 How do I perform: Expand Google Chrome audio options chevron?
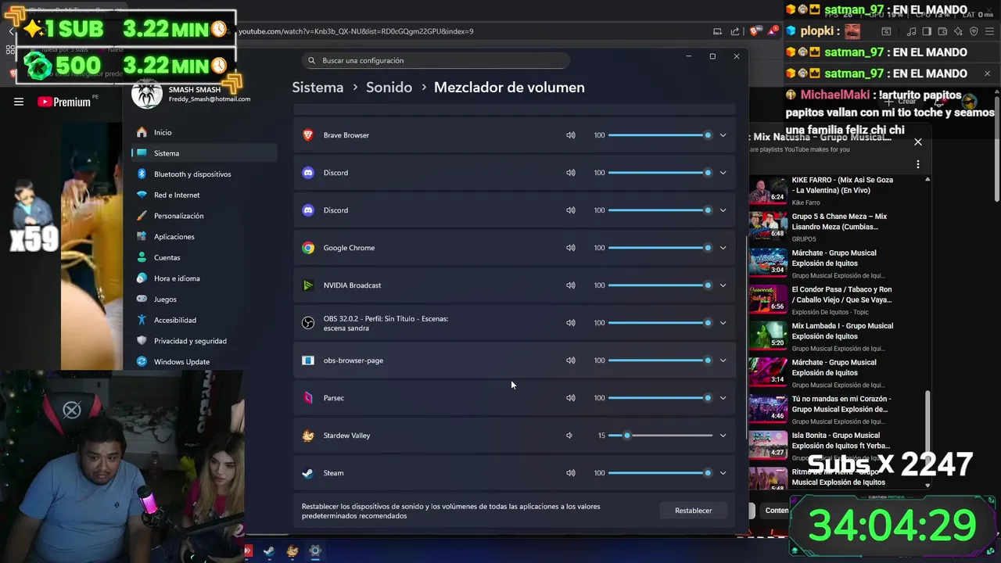point(723,248)
